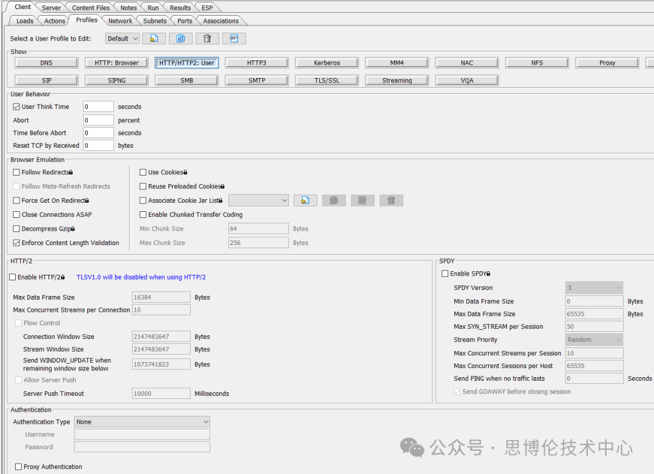Click the edit cookie jar list icon
The image size is (654, 474).
pyautogui.click(x=362, y=200)
